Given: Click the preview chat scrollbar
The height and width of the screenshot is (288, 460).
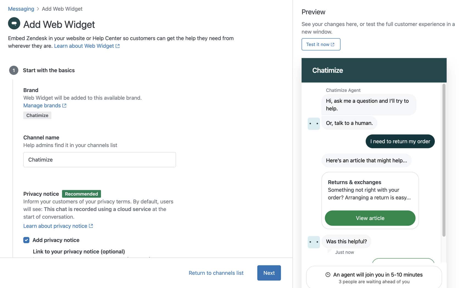Looking at the screenshot, I should [444, 160].
